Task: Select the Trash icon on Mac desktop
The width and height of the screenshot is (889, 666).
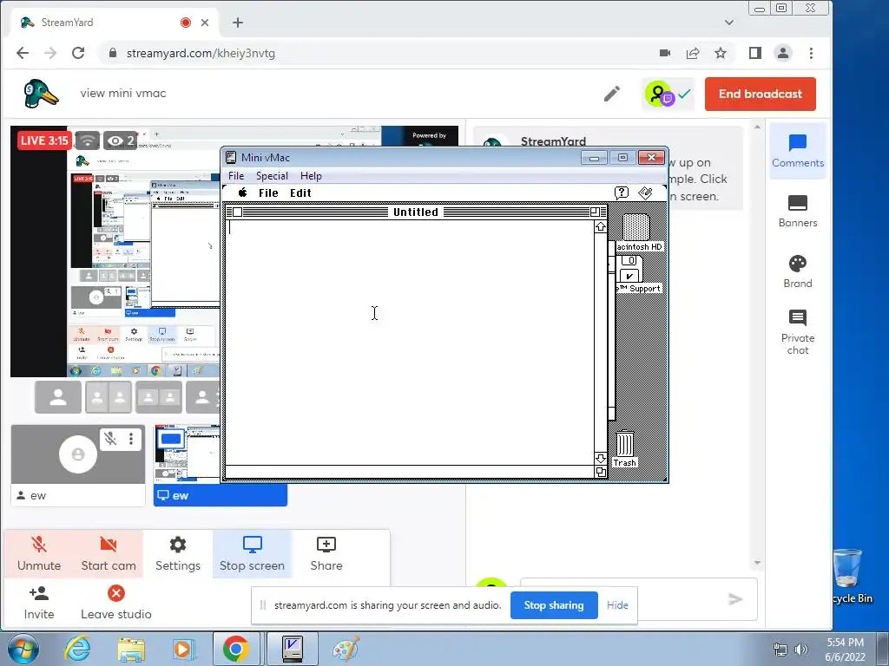Action: point(625,444)
